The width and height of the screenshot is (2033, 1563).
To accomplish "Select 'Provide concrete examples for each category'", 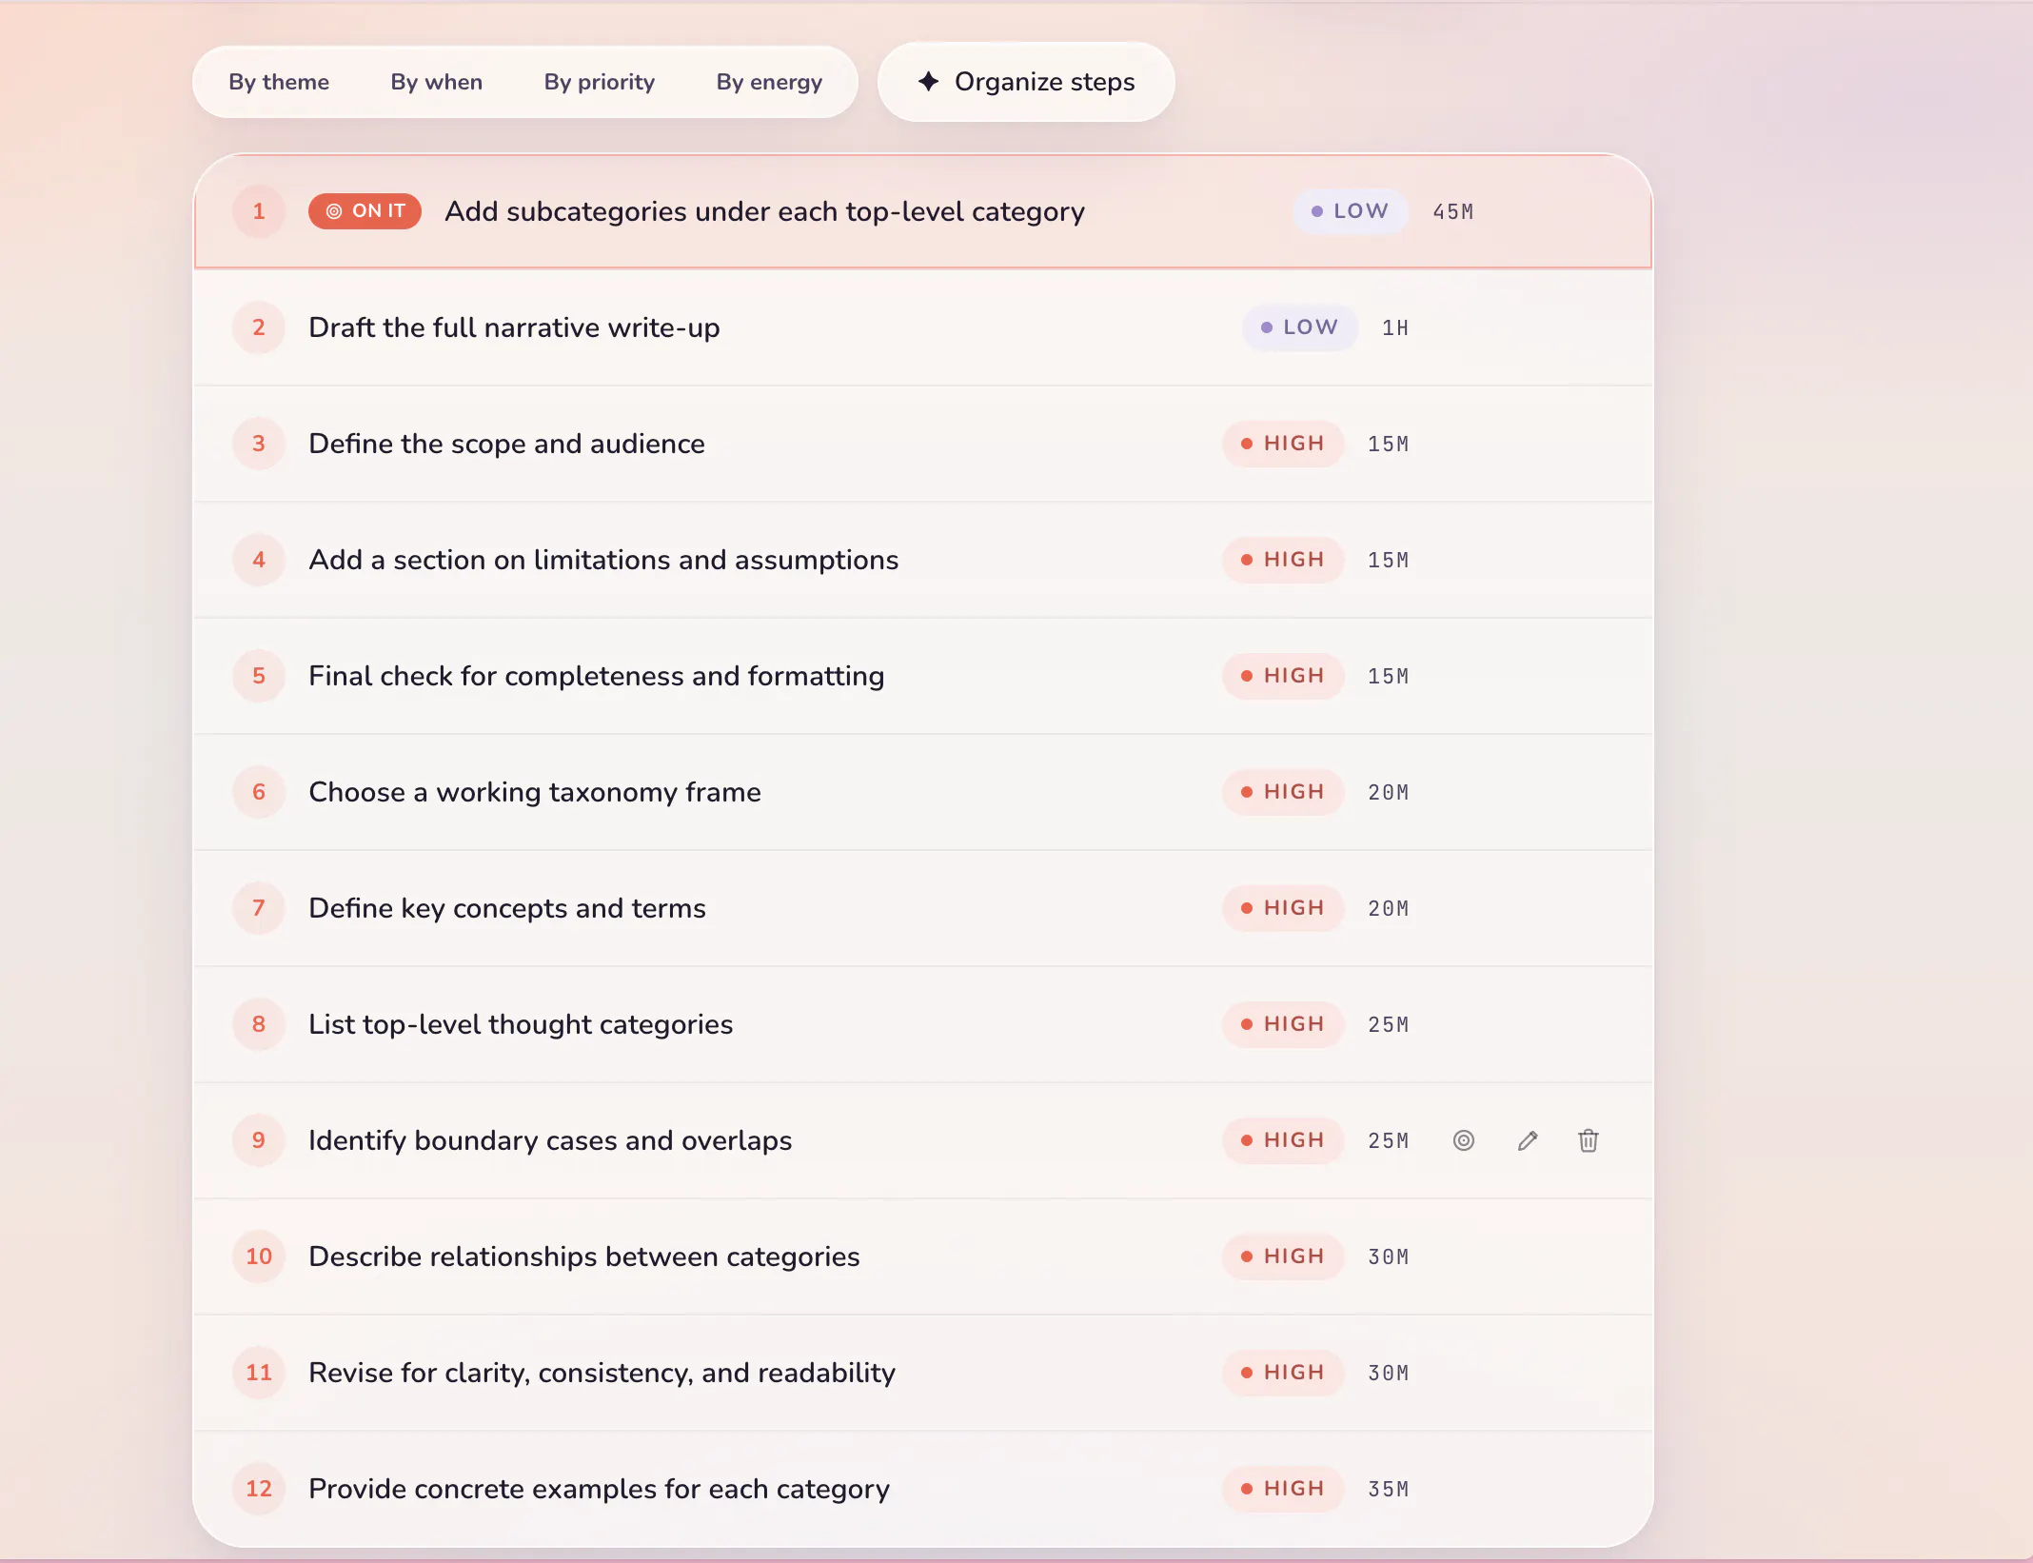I will click(599, 1489).
